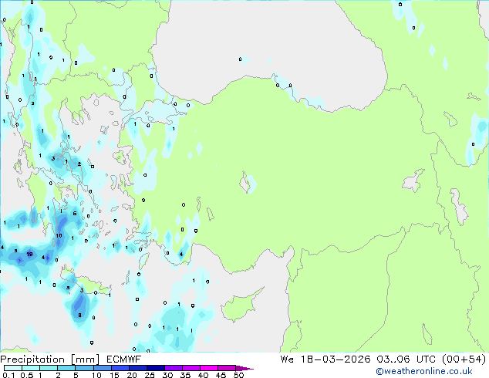This screenshot has width=489, height=378.
Task: Click the 40–45 mm magenta legend box
Action: (209, 368)
